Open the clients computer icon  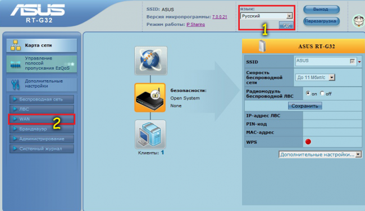click(150, 135)
